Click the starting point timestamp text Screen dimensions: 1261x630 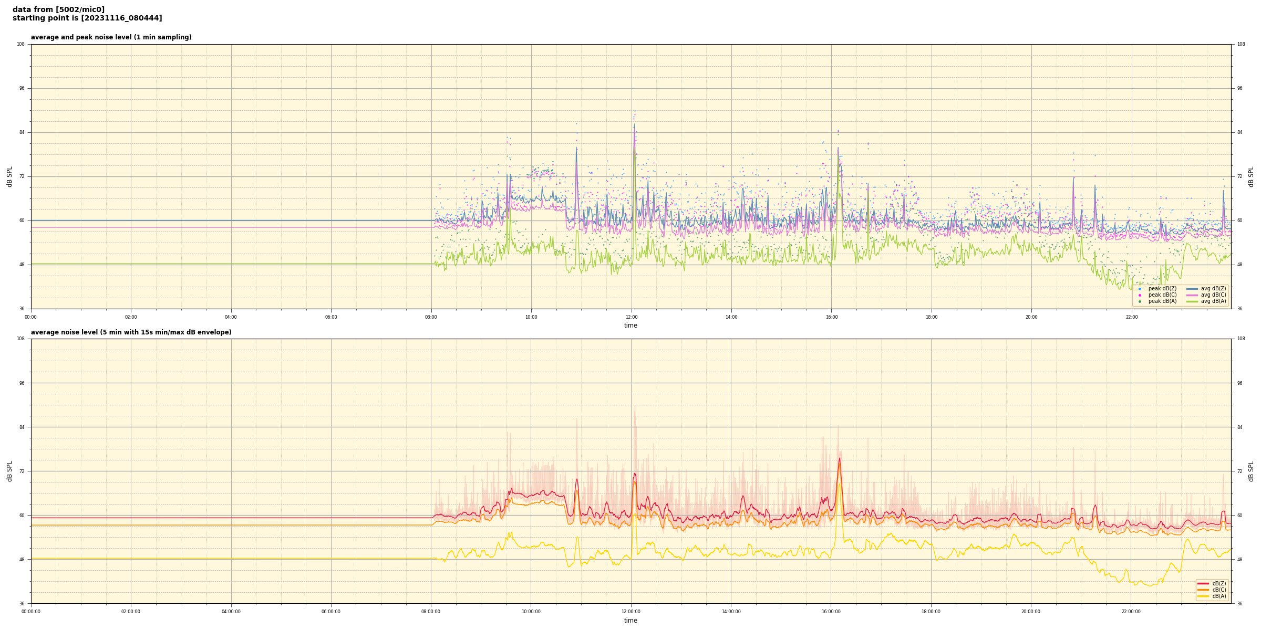[x=87, y=18]
